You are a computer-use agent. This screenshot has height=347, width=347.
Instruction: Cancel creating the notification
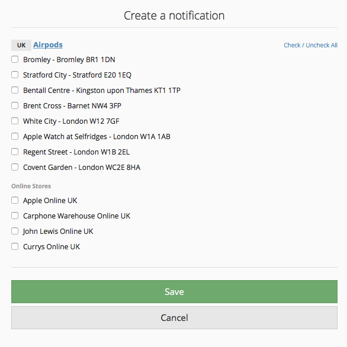pos(174,318)
